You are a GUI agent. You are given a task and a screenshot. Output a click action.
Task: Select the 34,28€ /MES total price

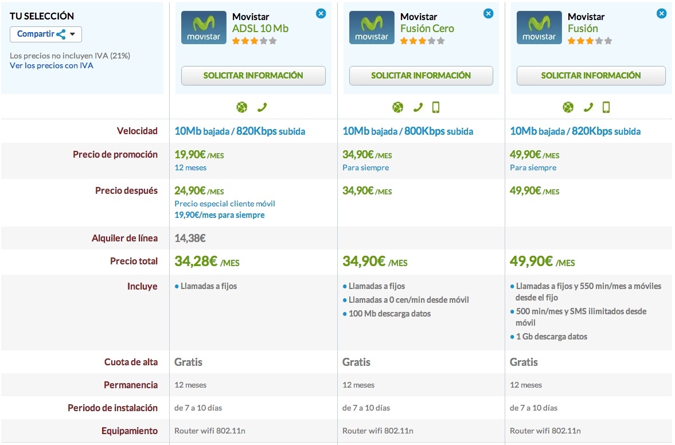tap(207, 261)
